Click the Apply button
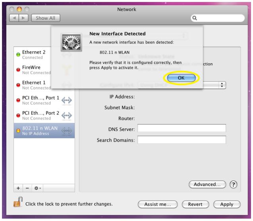The image size is (253, 221). [226, 204]
